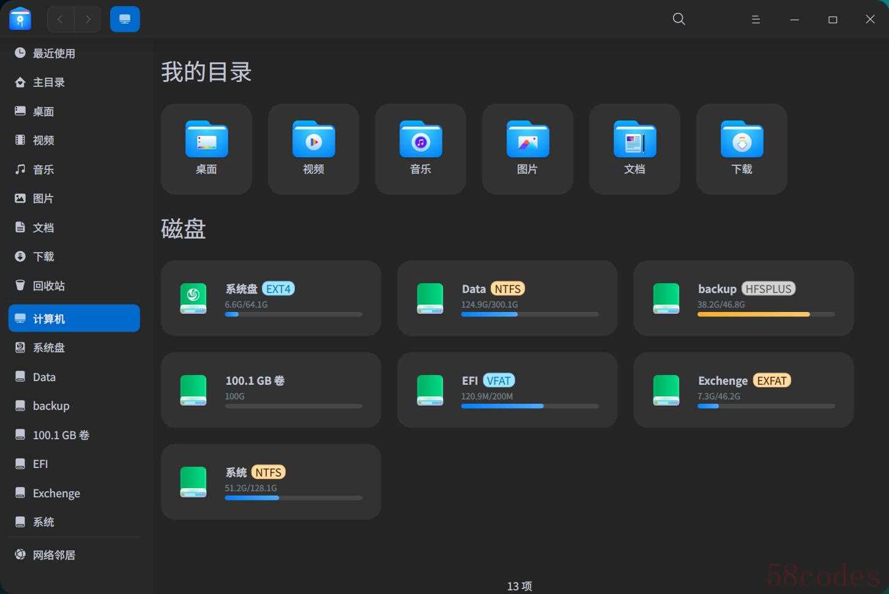This screenshot has height=594, width=889.
Task: Click the 桌面 folder icon in 我的目录
Action: coord(206,139)
